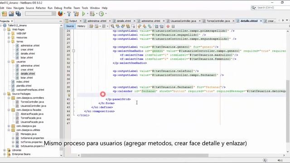Click the Shift Line Right icon
Screen dimensions: 290x163
161,26
